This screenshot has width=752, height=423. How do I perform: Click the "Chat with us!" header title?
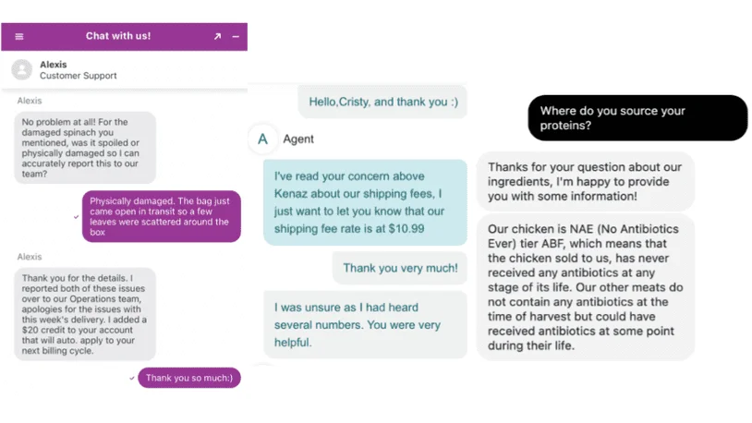(118, 36)
